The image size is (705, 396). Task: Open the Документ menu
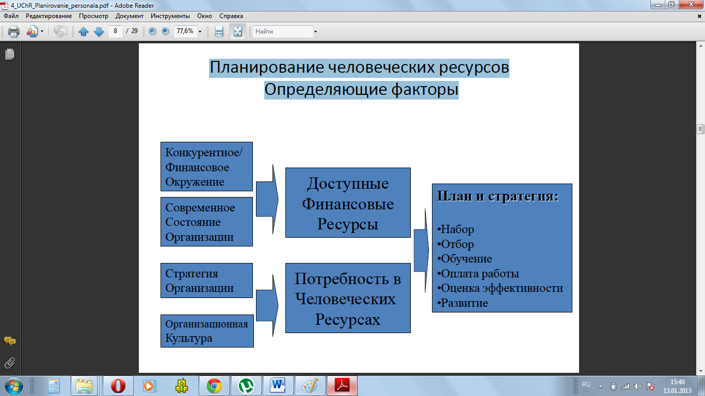130,16
